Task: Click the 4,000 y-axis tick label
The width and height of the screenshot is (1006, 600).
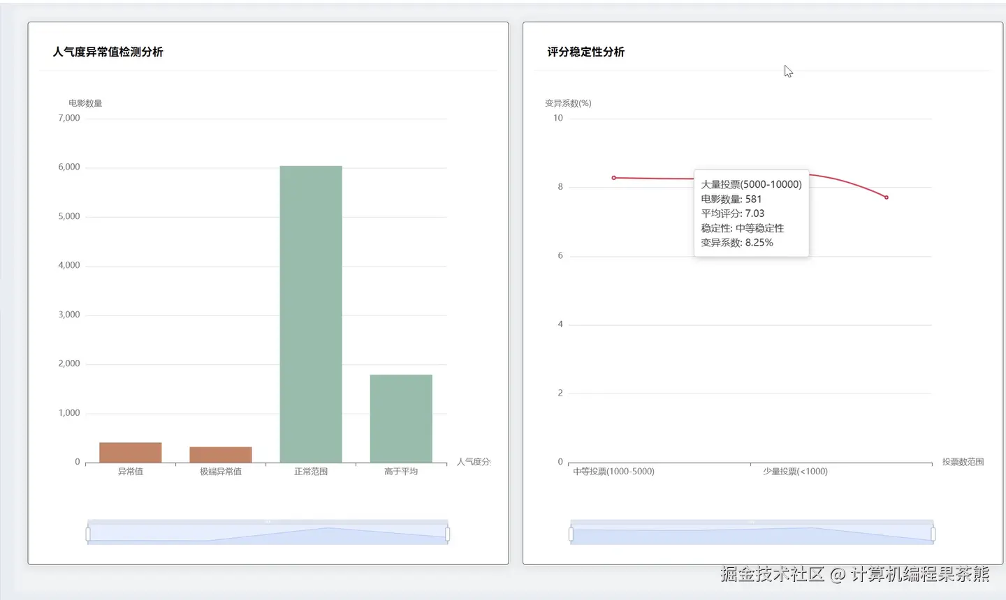Action: click(69, 265)
